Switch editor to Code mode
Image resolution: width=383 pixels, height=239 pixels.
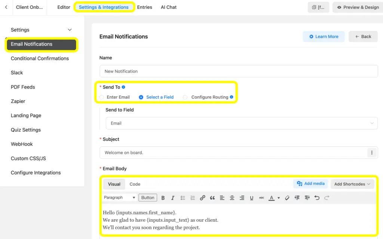135,184
